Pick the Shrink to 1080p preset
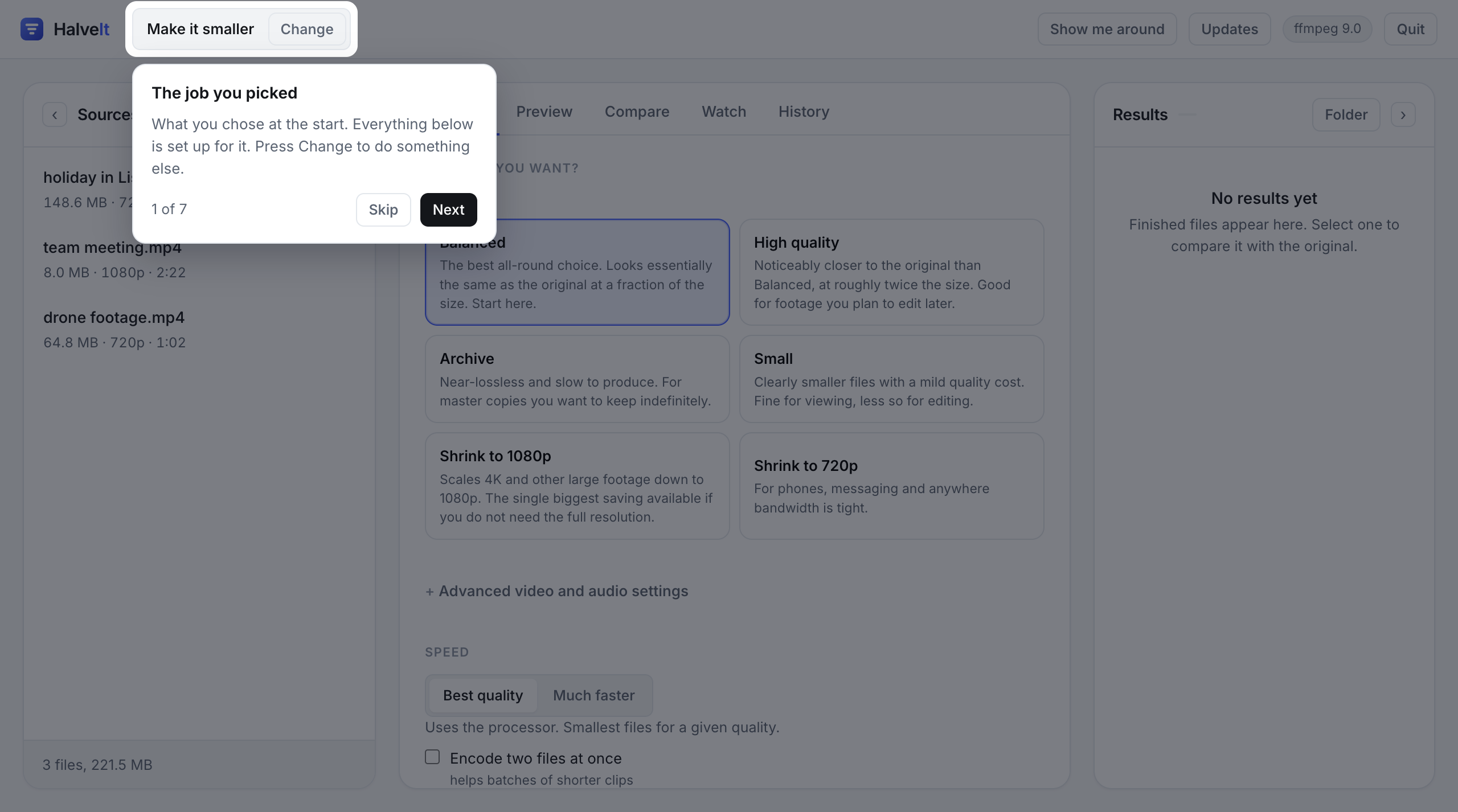This screenshot has width=1458, height=812. [578, 486]
